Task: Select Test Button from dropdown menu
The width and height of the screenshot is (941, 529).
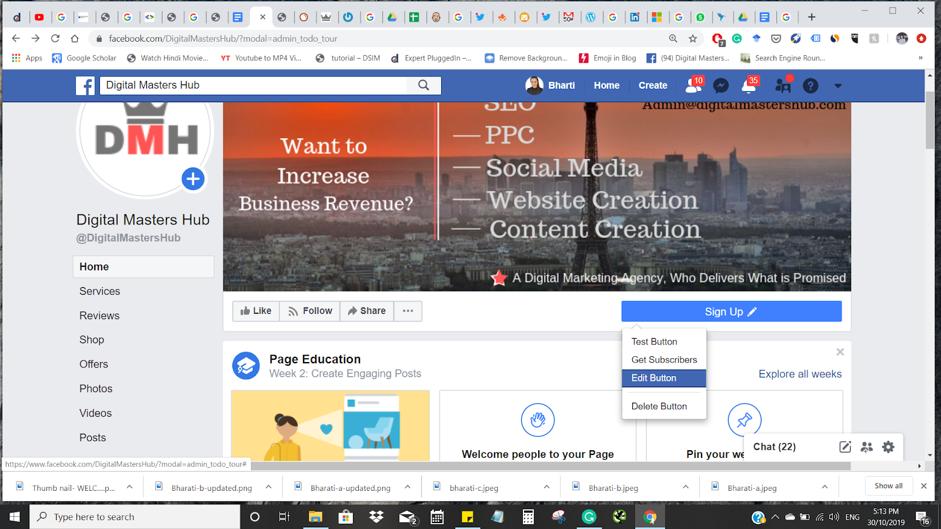Action: (x=664, y=341)
